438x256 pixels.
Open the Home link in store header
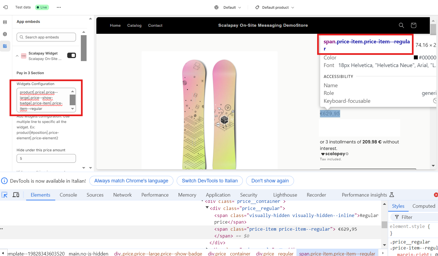[x=115, y=25]
